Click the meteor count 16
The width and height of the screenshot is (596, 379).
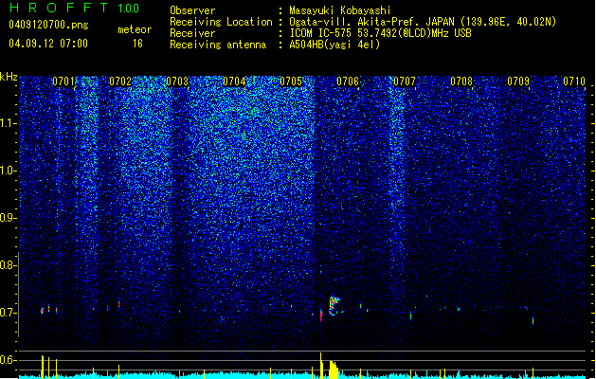point(137,44)
